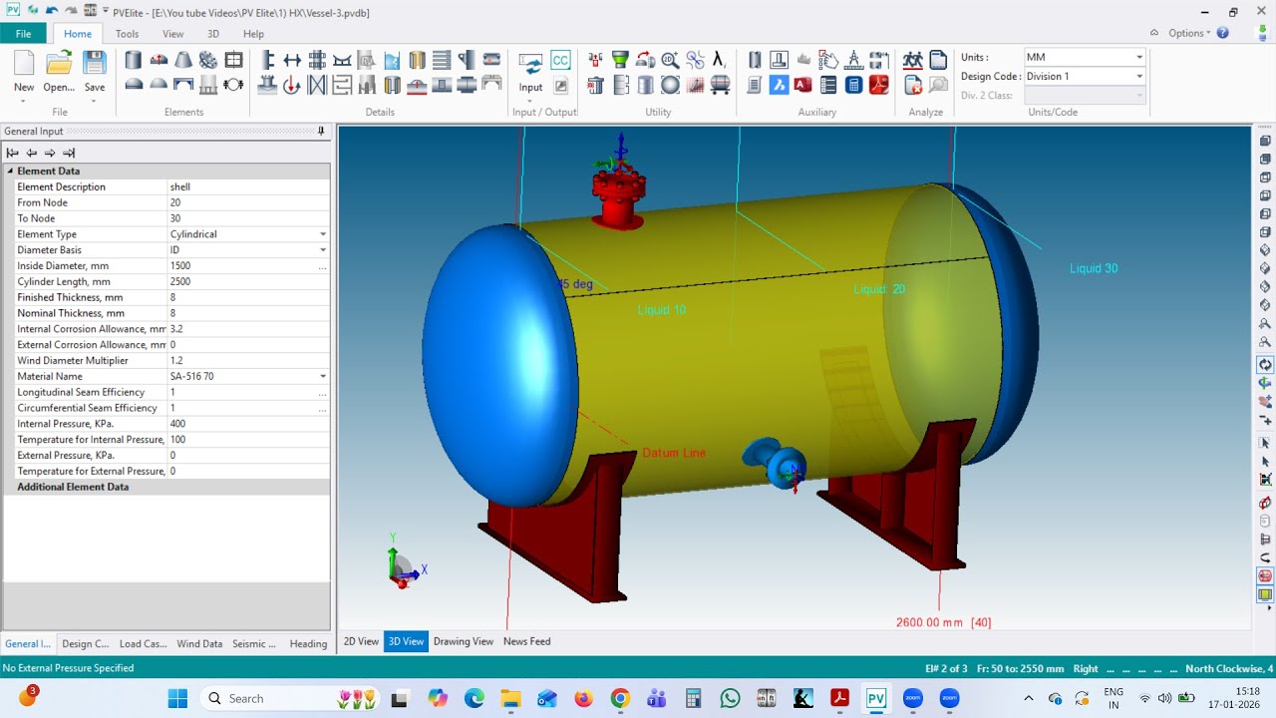Open the PDF export auxiliary icon
The width and height of the screenshot is (1276, 718).
tap(878, 86)
